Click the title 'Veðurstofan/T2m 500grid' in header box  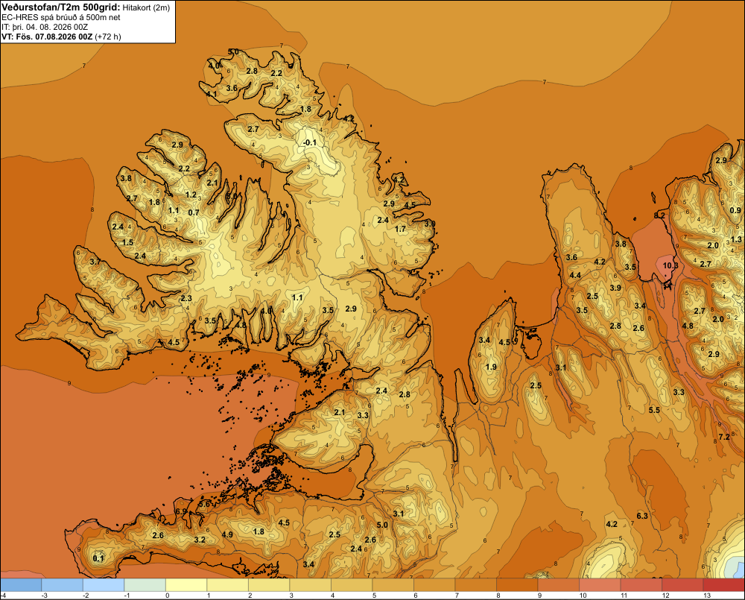61,7
